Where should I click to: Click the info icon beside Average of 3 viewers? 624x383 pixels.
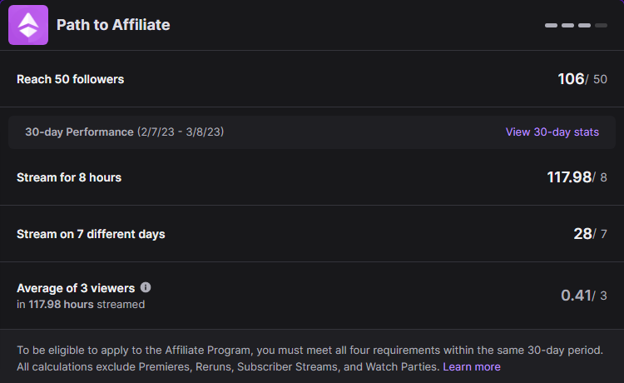click(x=146, y=287)
